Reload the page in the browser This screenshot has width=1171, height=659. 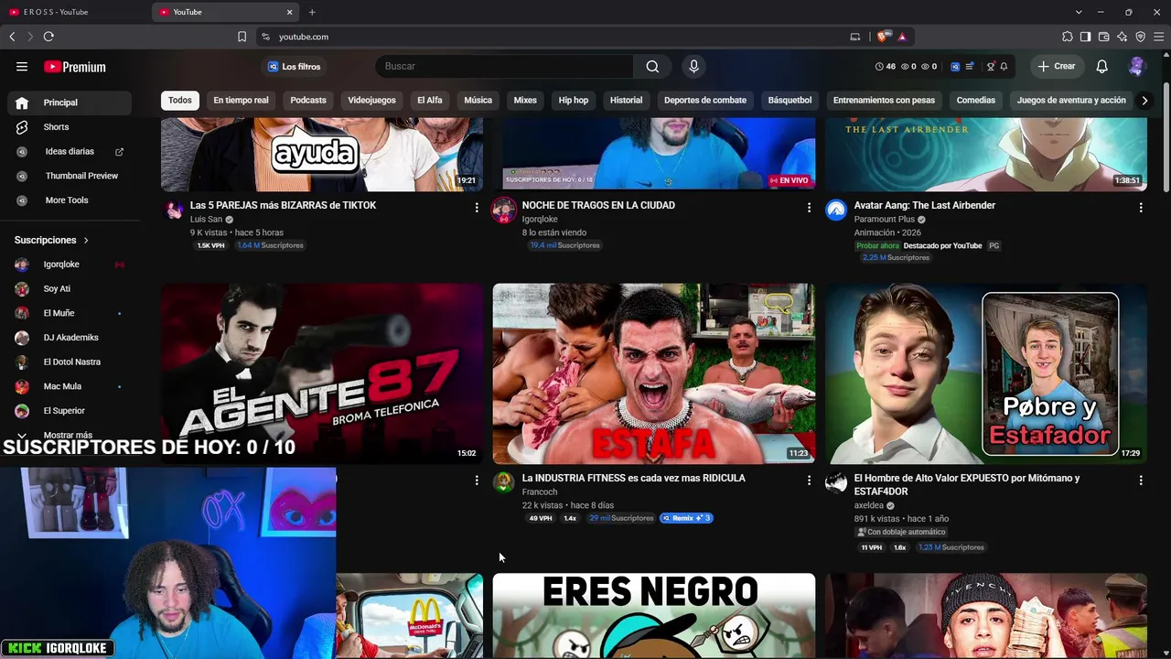[x=48, y=37]
